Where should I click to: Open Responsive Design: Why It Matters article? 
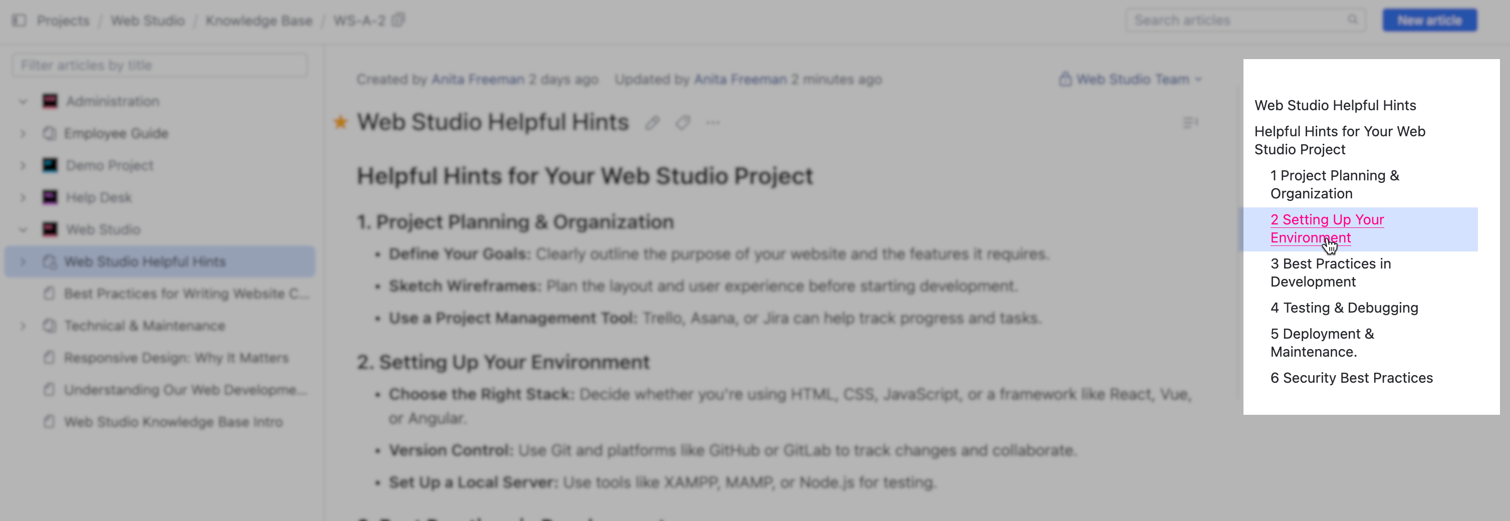click(x=176, y=358)
